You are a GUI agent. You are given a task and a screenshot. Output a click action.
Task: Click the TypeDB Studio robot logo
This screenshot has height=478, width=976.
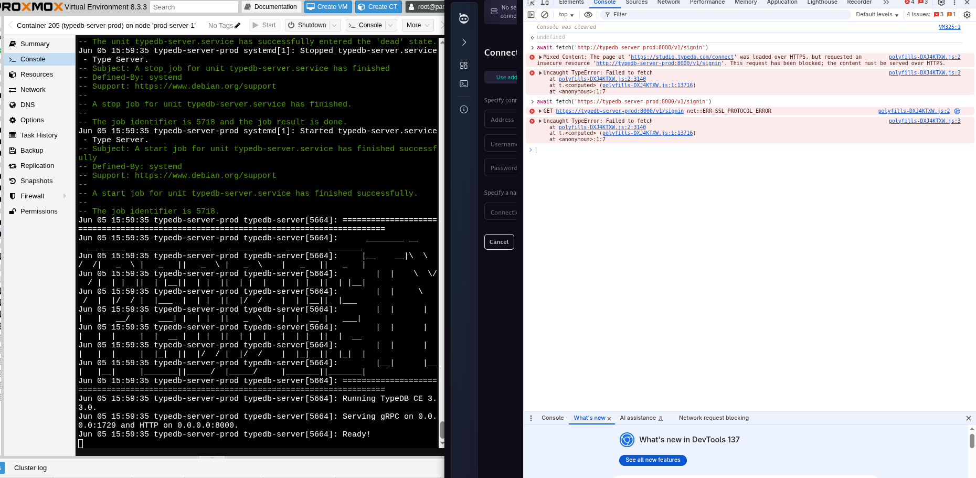pos(464,18)
